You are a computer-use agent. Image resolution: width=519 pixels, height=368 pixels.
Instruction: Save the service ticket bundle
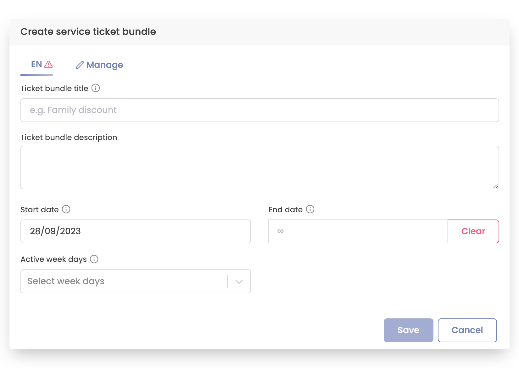click(x=408, y=330)
